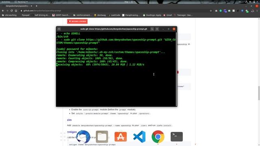Image resolution: width=260 pixels, height=146 pixels.
Task: Click the terminal title bar text
Action: tap(114, 29)
